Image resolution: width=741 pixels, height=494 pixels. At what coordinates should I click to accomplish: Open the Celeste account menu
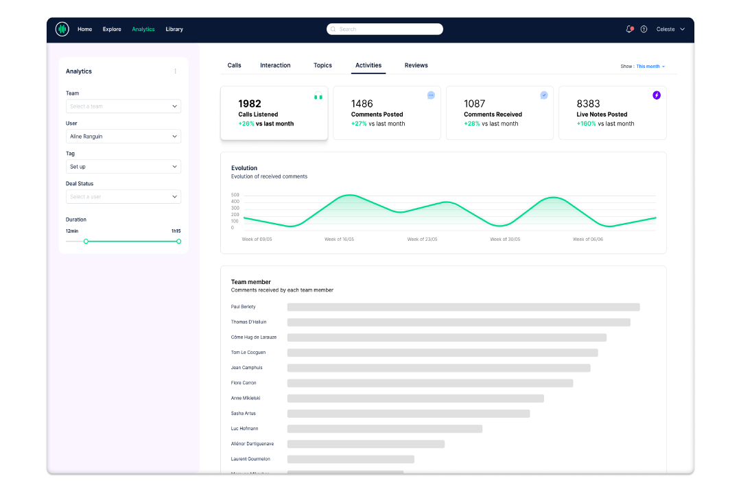click(668, 29)
